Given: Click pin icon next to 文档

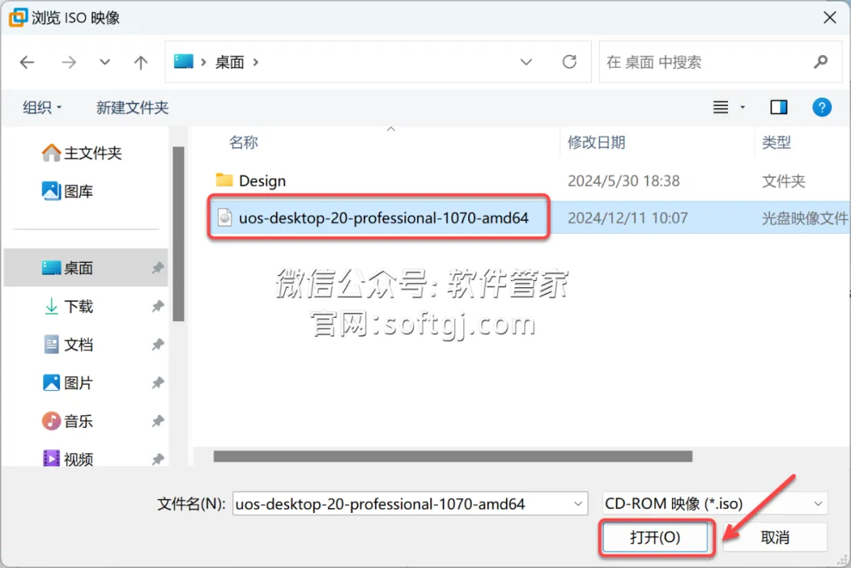Looking at the screenshot, I should tap(158, 345).
